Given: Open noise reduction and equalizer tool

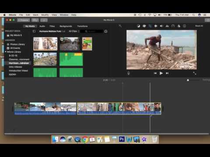Looking at the screenshot, I should pyautogui.click(x=167, y=26).
